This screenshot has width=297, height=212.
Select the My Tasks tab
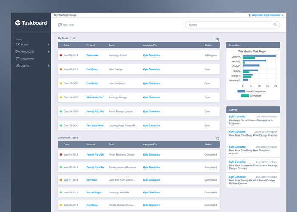pyautogui.click(x=63, y=38)
